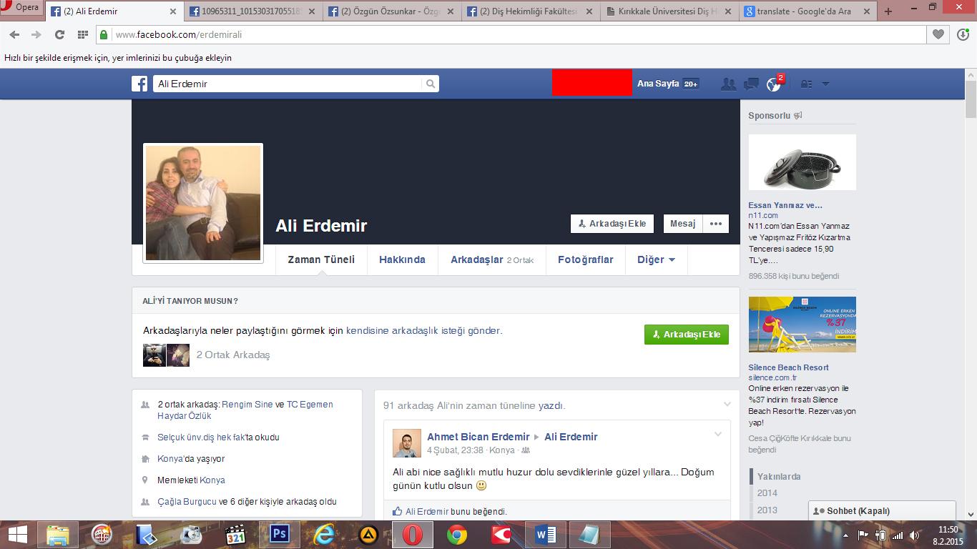Go to Ana Sayfa
The image size is (977, 549).
click(x=658, y=84)
